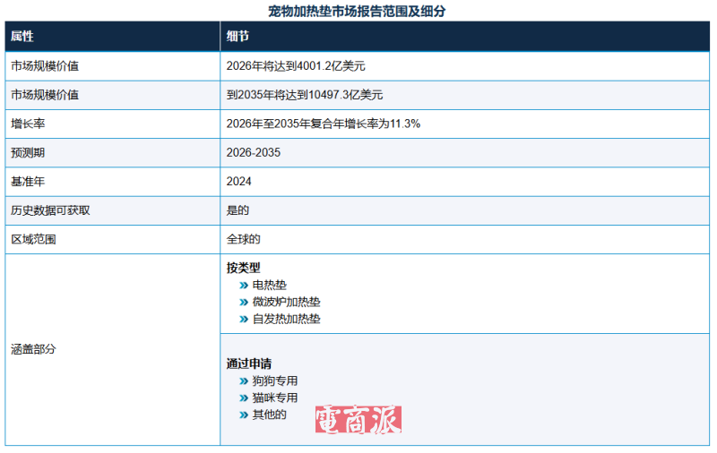Select the 细节 column header
Image resolution: width=717 pixels, height=453 pixels.
pyautogui.click(x=238, y=36)
